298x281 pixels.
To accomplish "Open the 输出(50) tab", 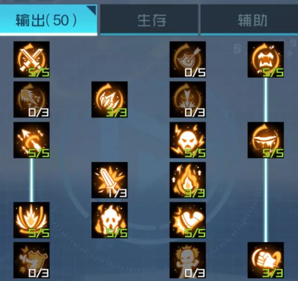I will tap(49, 20).
